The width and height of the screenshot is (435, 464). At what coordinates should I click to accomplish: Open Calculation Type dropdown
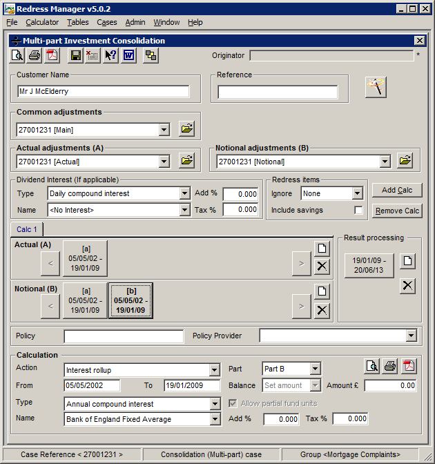tap(215, 404)
